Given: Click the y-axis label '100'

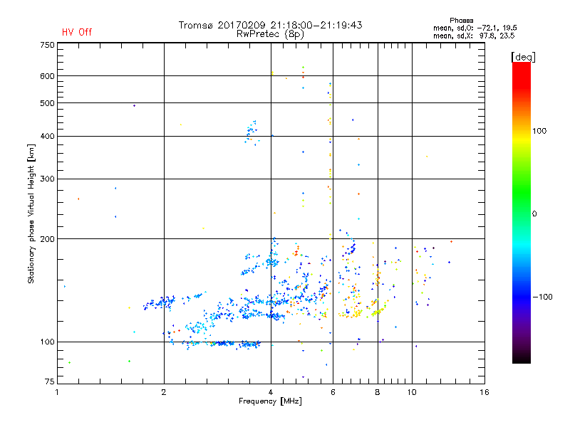Looking at the screenshot, I should [47, 342].
